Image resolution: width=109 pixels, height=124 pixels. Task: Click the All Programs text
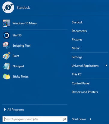pyautogui.click(x=16, y=110)
